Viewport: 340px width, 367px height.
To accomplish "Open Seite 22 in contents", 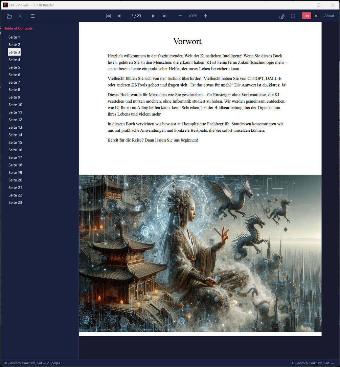I will (x=15, y=195).
